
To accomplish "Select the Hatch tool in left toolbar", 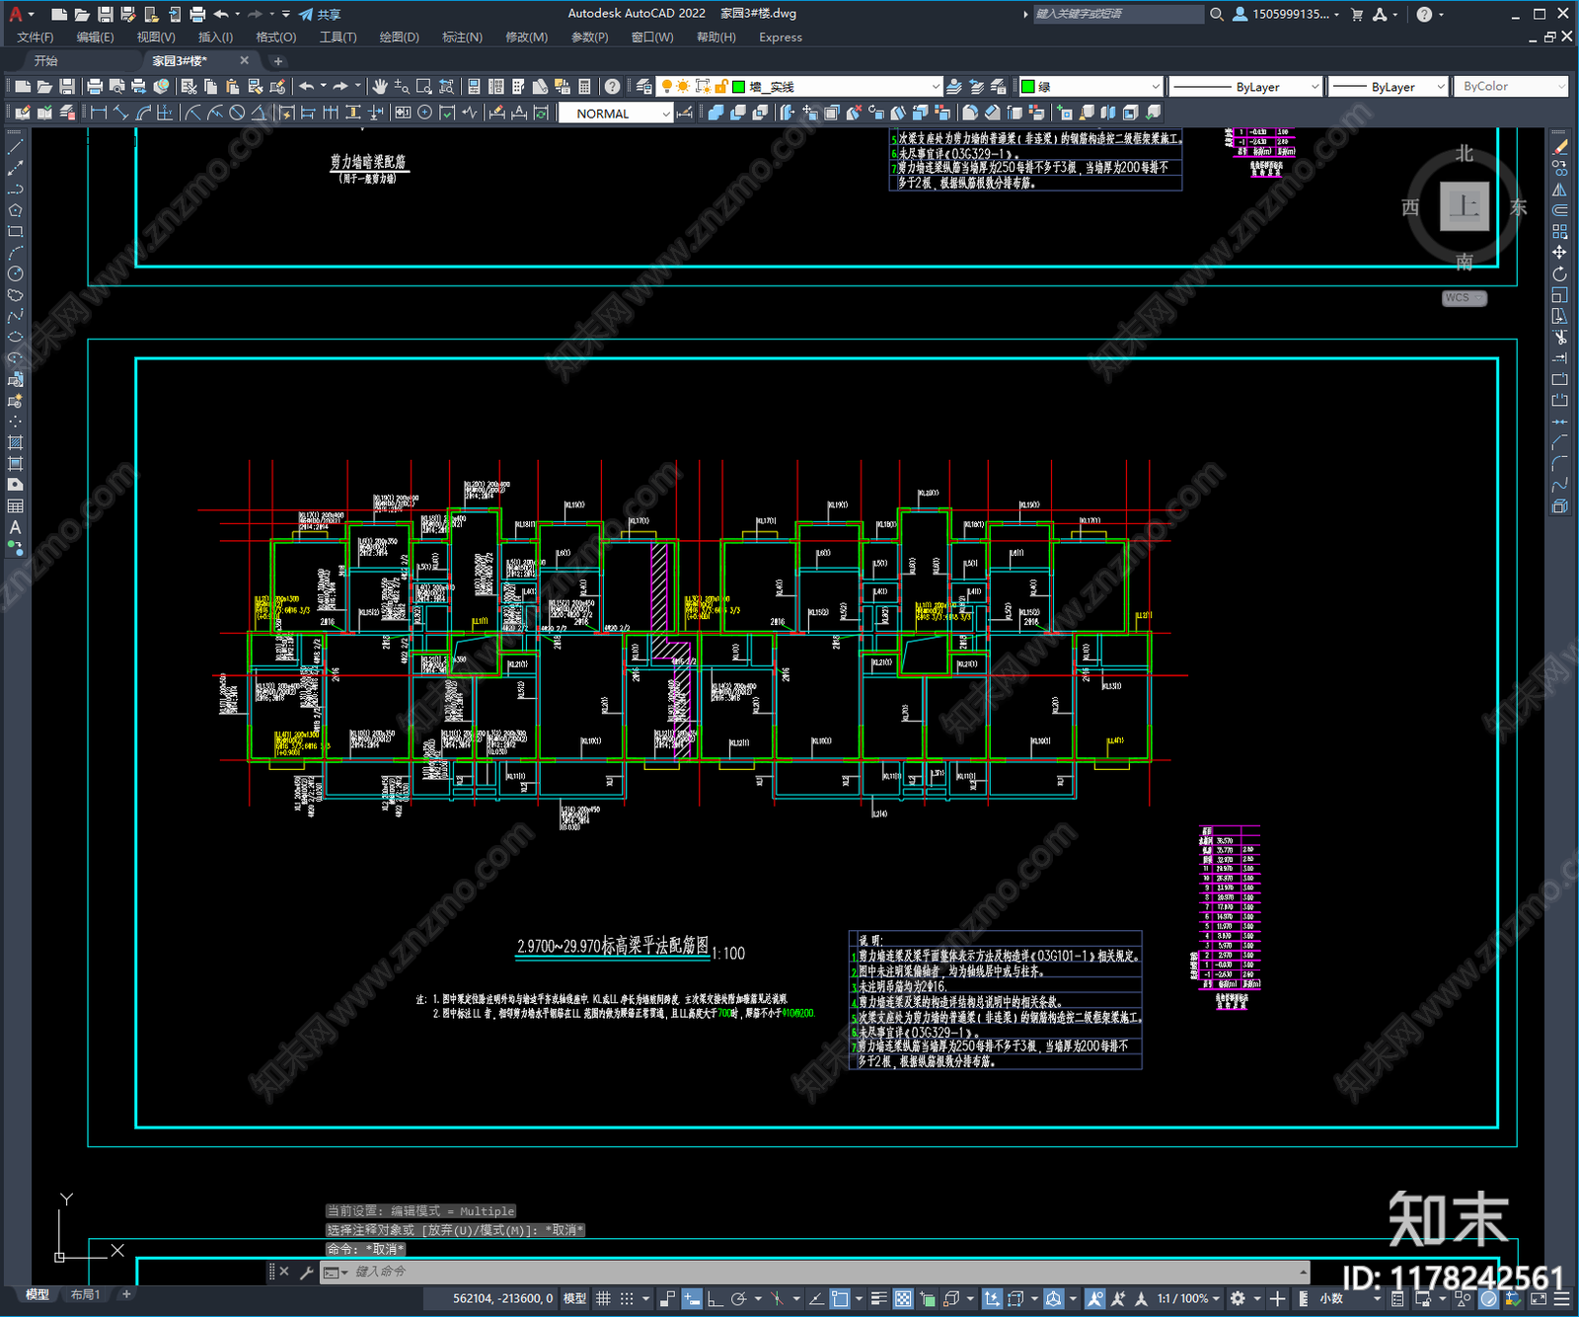I will [x=15, y=443].
